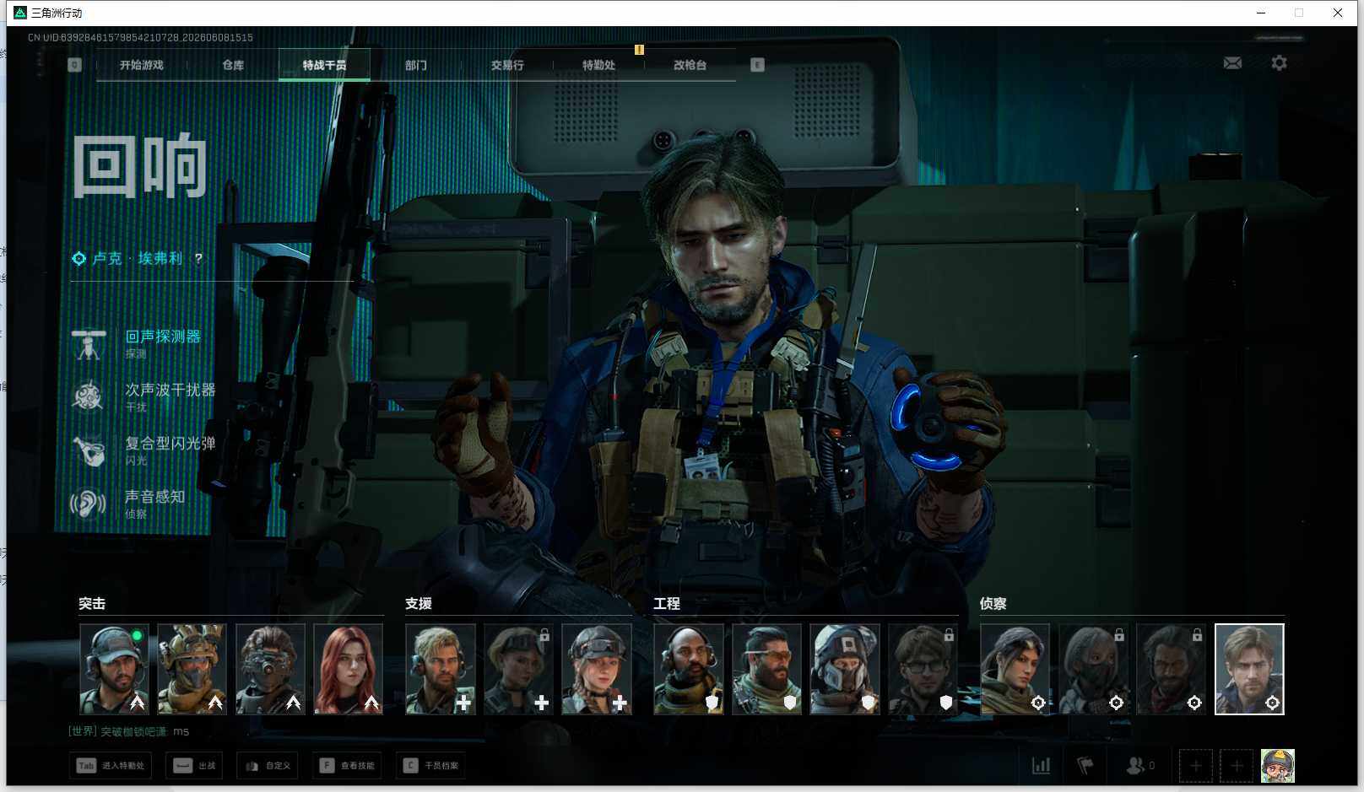This screenshot has width=1364, height=792.
Task: Pick the engineer wearing orange glasses
Action: pyautogui.click(x=766, y=669)
